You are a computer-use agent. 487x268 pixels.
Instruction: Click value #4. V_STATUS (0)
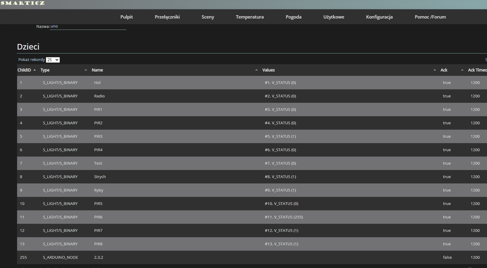point(280,123)
